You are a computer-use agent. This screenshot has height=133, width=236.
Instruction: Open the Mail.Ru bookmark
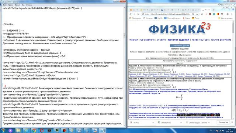pos(159,18)
